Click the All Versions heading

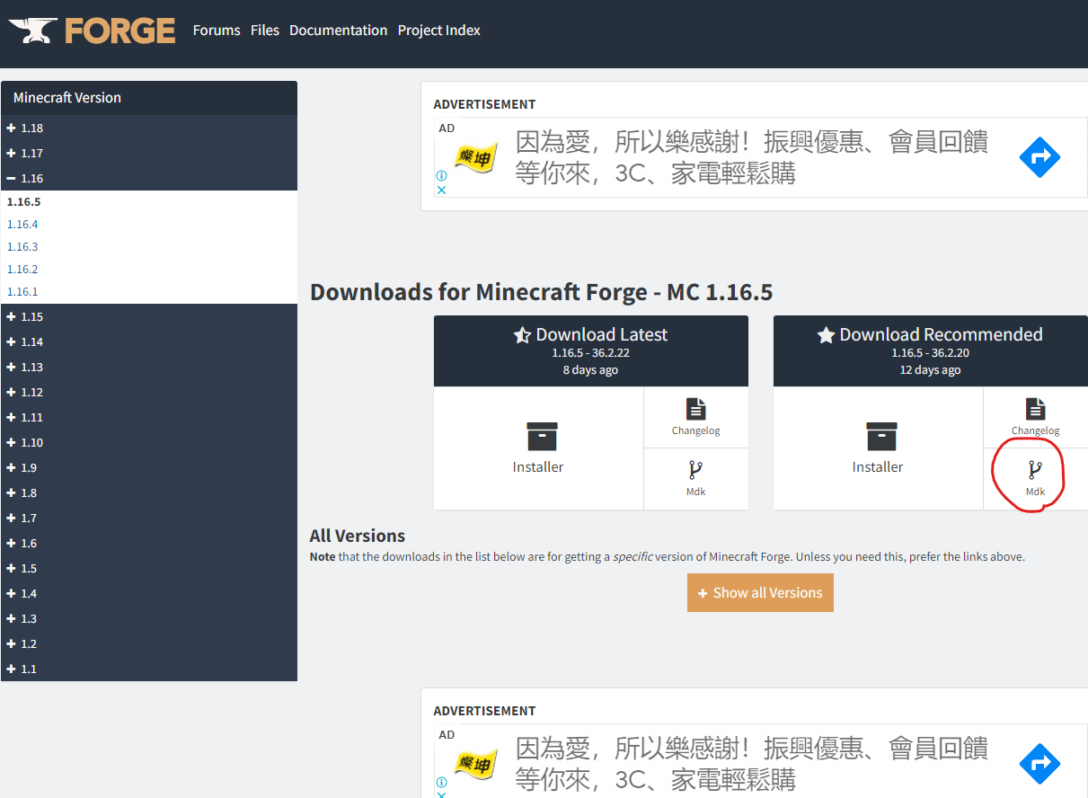click(358, 536)
